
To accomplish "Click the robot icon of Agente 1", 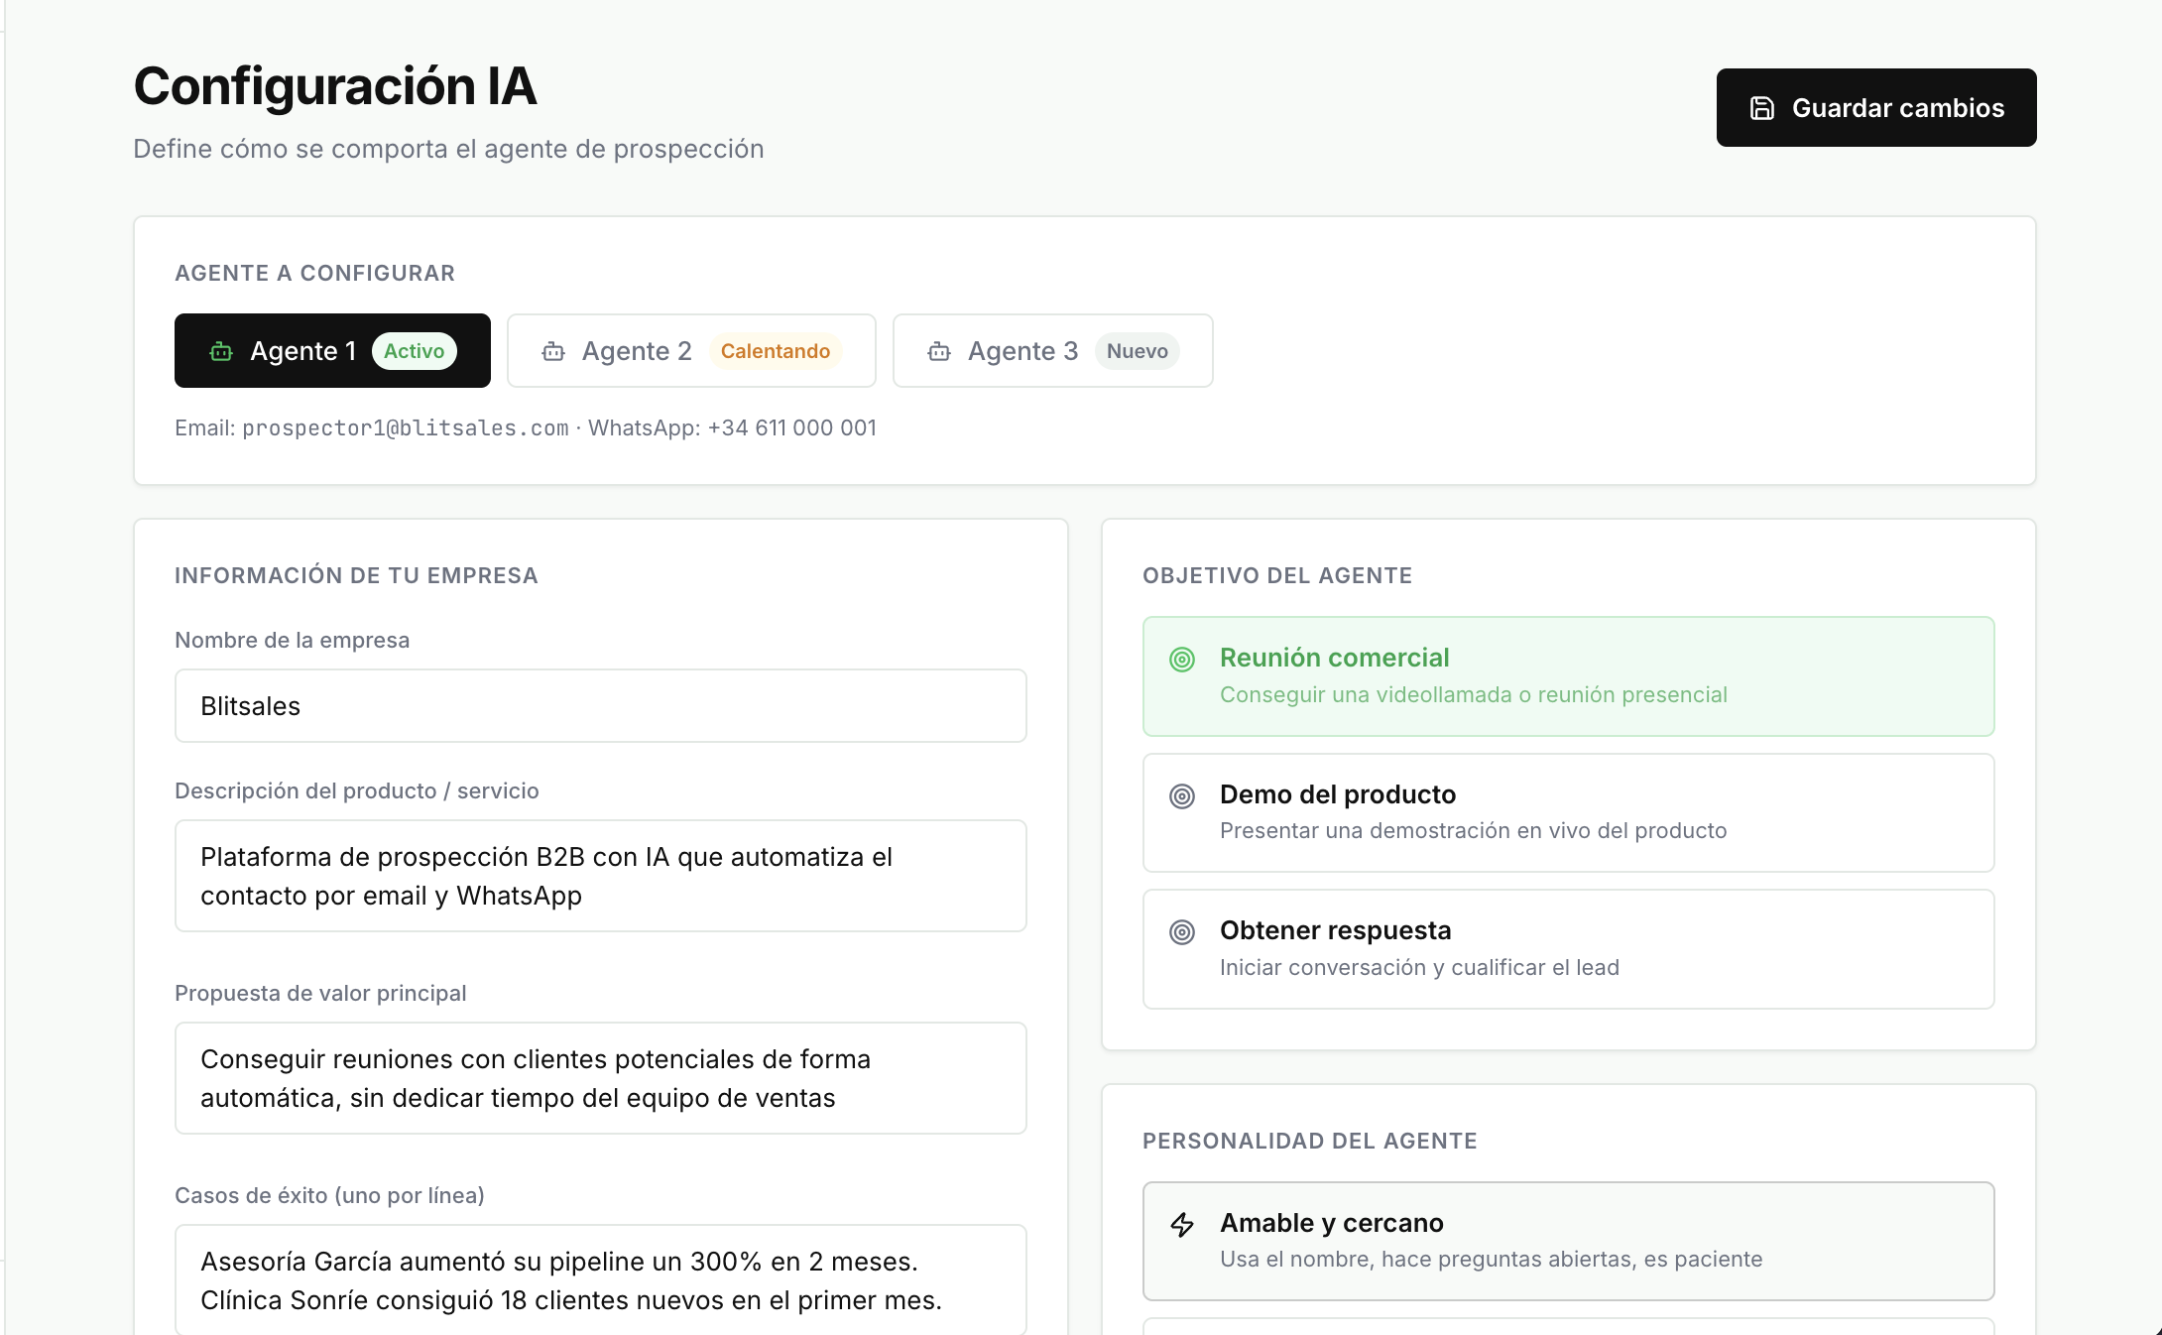I will [x=221, y=351].
